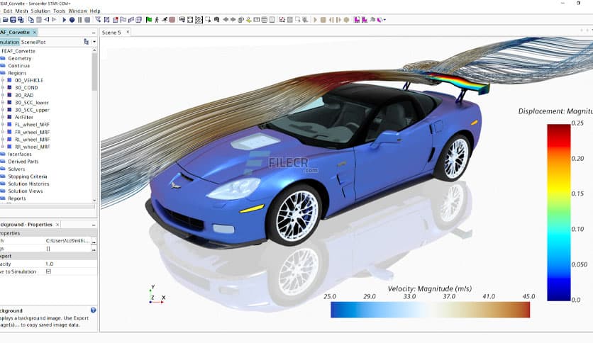
Task: Click the mesh crosshatch toolbar icon
Action: (199, 20)
